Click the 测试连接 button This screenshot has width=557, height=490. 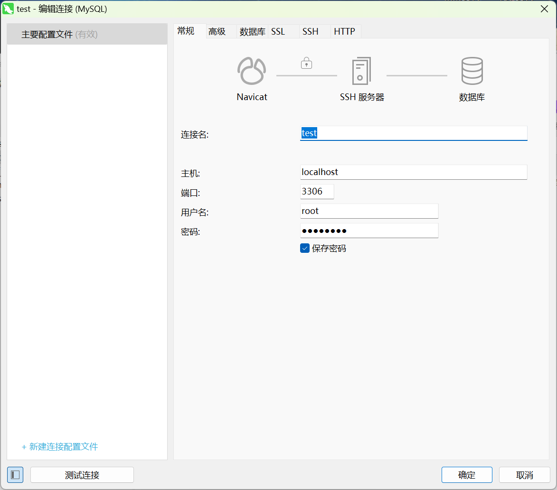click(82, 475)
